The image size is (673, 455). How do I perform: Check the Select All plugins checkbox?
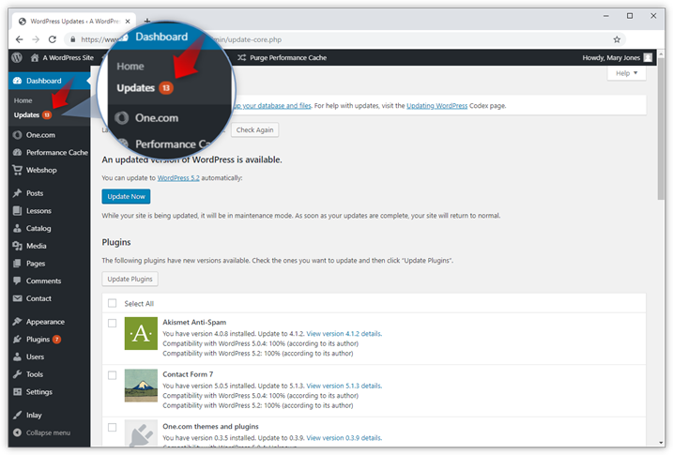113,303
